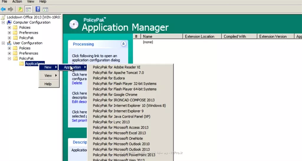302x161 pixels.
Task: Choose Help in the context menu
Action: pos(49,84)
